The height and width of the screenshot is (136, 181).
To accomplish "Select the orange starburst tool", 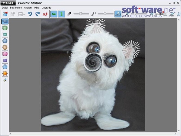I will click(5, 73).
